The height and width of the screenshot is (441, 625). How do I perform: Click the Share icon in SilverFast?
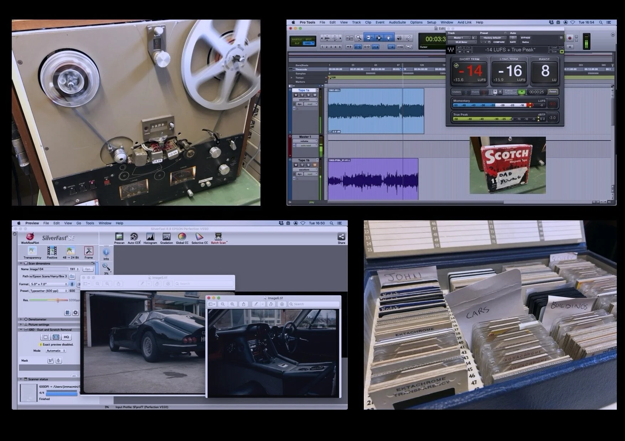(x=341, y=238)
